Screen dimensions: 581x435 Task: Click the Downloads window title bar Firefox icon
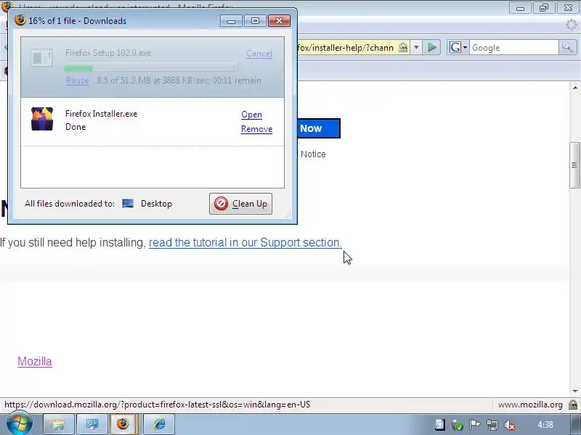point(20,20)
